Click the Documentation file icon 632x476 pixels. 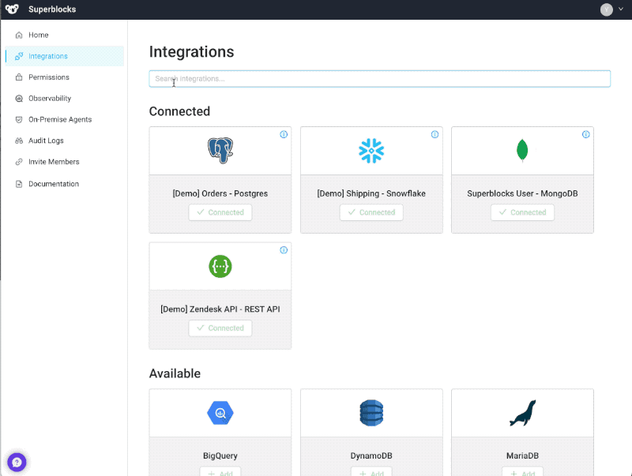coord(18,184)
